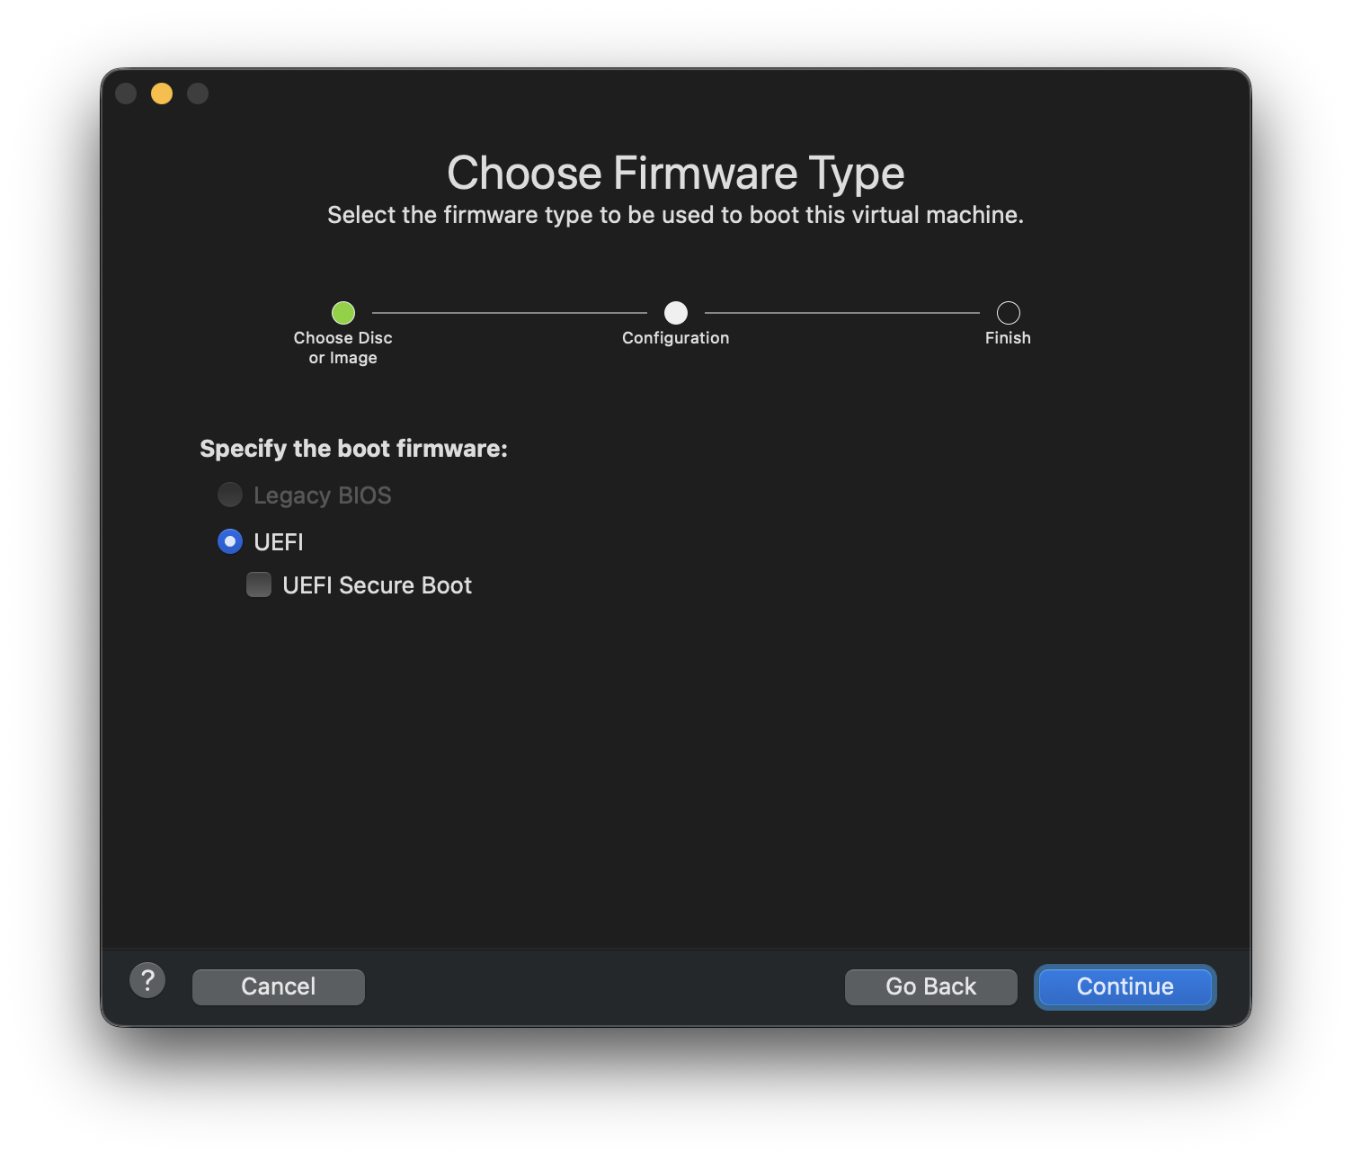Image resolution: width=1352 pixels, height=1160 pixels.
Task: Click the progress line between Configuration and Finish
Action: [842, 313]
